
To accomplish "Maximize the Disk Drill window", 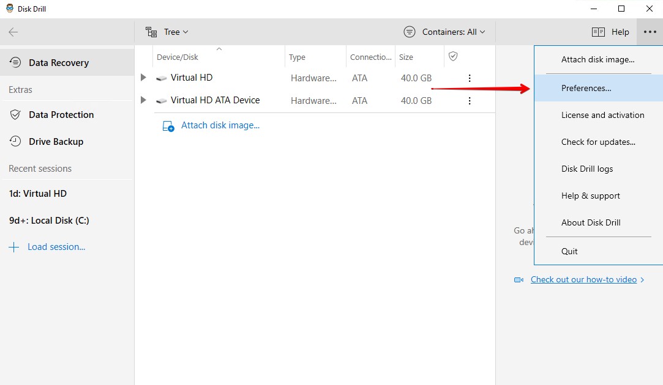I will point(621,9).
